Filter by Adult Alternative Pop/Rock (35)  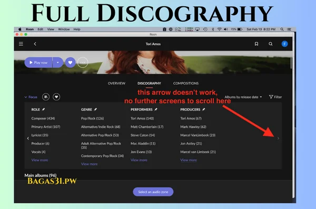[x=101, y=145]
